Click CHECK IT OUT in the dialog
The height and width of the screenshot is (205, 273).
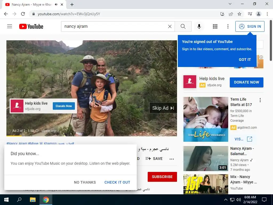tap(117, 182)
